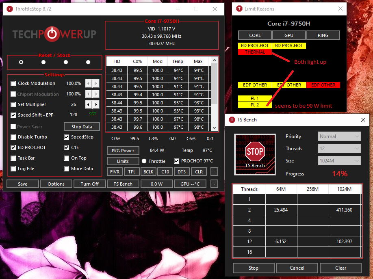Screen dimensions: 373x279
Task: Open the FIVR settings
Action: [115, 172]
